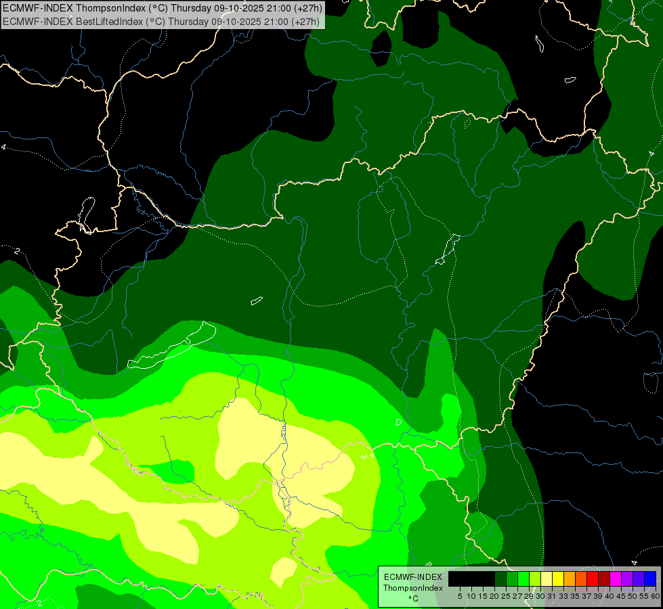Pick the dark green 20–25 legend swatch
Image resolution: width=663 pixels, height=609 pixels.
point(500,579)
